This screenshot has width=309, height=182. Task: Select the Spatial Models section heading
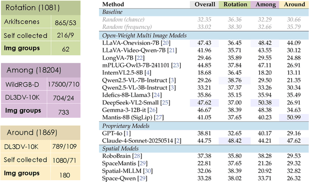coord(120,149)
